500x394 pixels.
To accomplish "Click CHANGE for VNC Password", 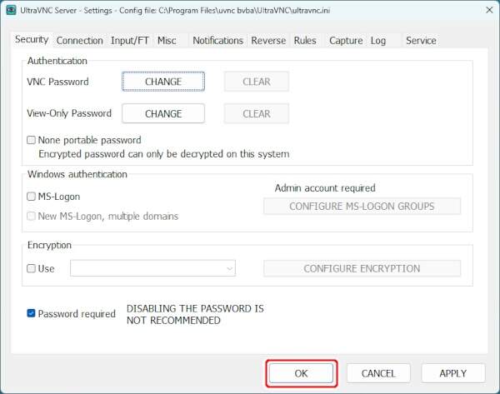I will point(163,82).
